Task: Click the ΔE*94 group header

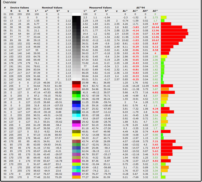Action: pyautogui.click(x=140, y=8)
